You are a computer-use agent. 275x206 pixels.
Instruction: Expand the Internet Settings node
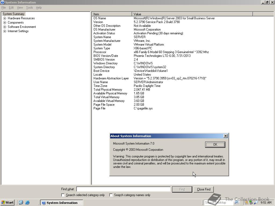coord(5,31)
